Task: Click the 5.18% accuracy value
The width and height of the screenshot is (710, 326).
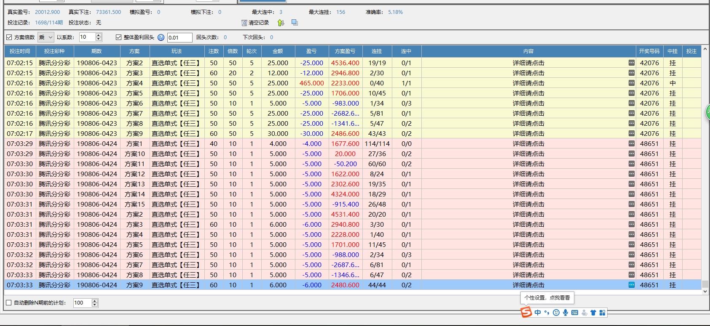Action: [395, 12]
